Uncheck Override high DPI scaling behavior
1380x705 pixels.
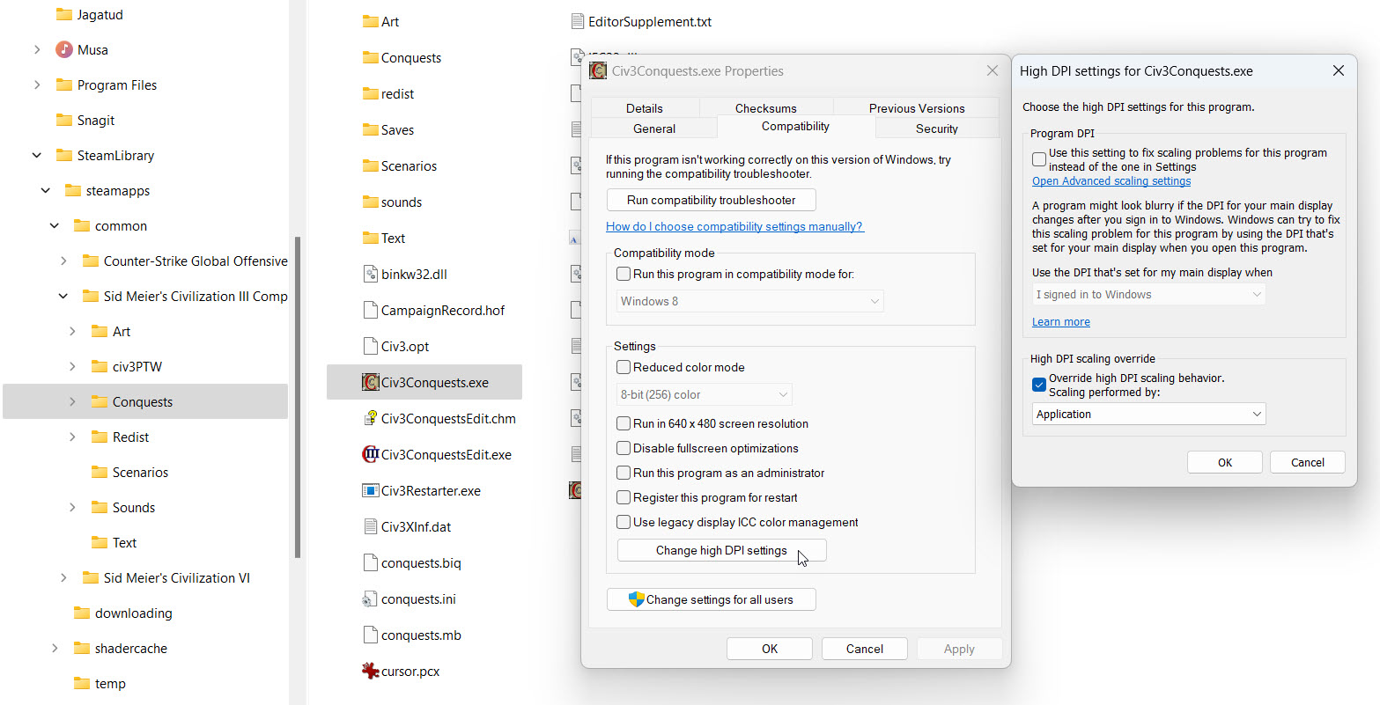click(1039, 385)
